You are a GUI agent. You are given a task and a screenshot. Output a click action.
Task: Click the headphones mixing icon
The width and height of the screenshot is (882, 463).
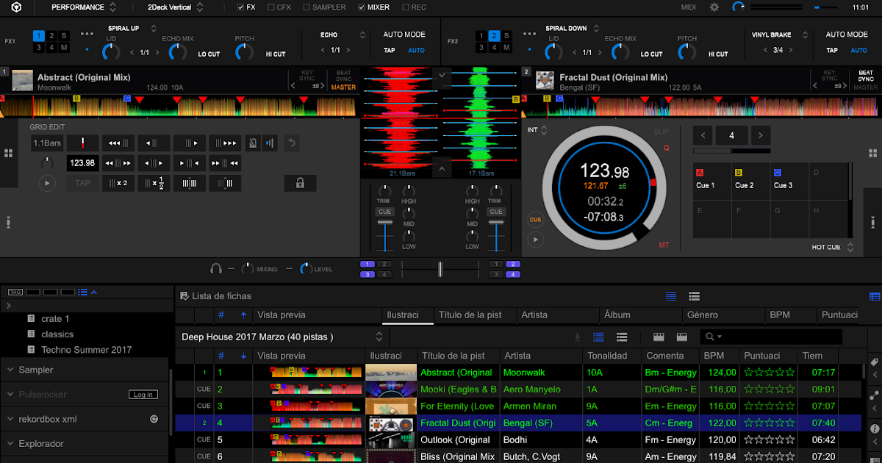(x=216, y=269)
